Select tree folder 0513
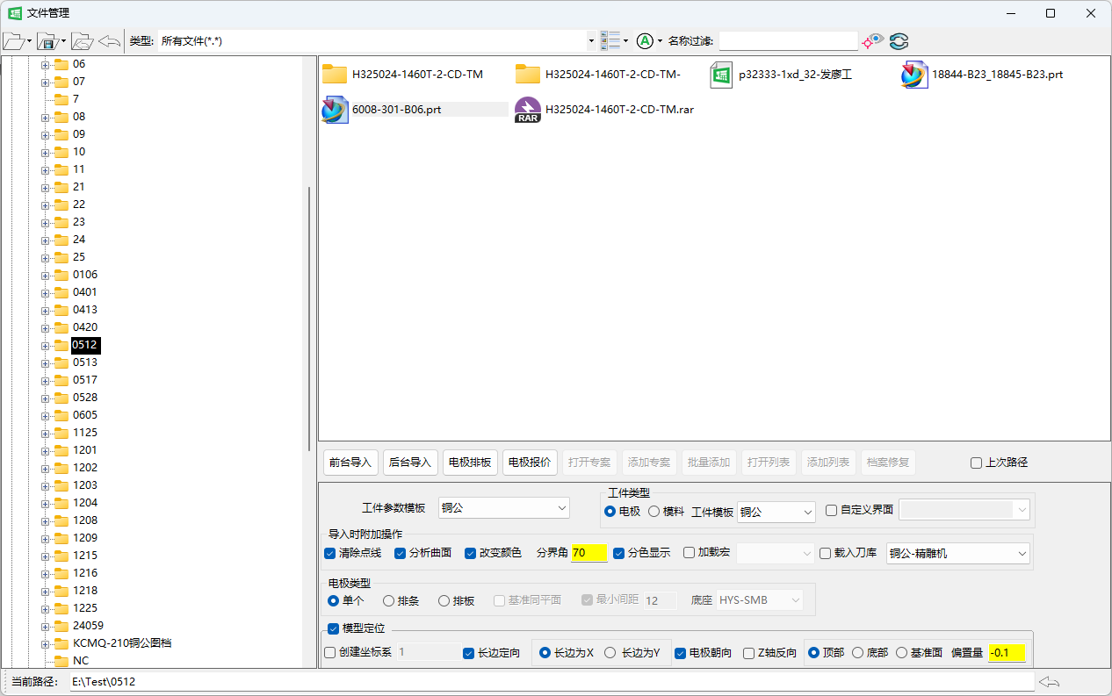 point(85,362)
